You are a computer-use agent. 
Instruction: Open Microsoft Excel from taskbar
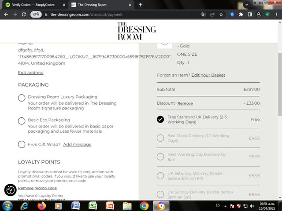(93, 206)
